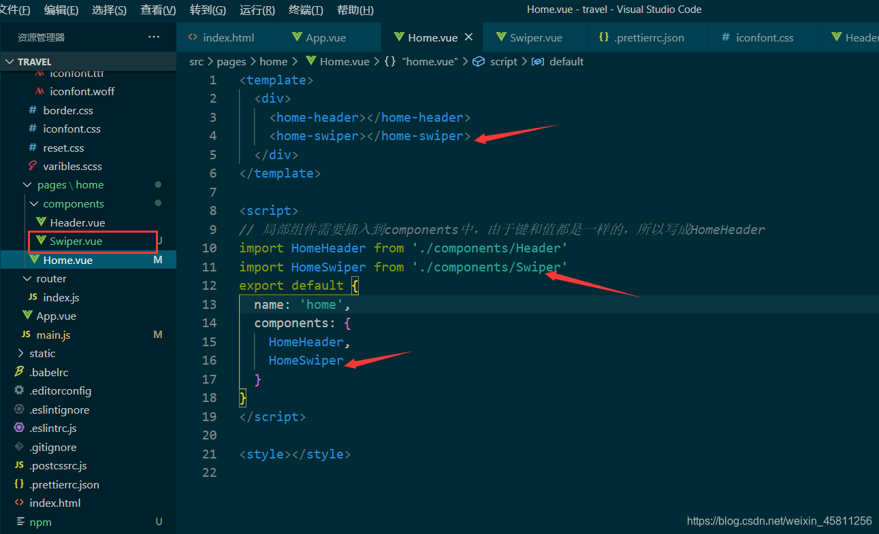Open the 文件(F) menu
Screen dimensions: 879x534
point(15,10)
